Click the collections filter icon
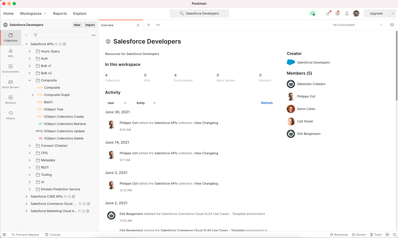The image size is (398, 238). [x=36, y=35]
